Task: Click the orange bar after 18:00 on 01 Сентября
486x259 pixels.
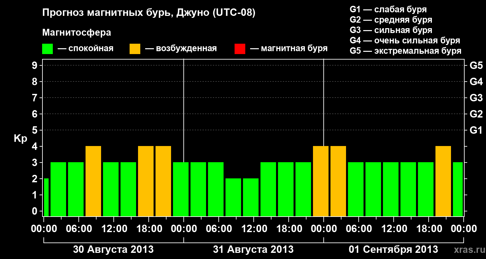Action: (443, 181)
